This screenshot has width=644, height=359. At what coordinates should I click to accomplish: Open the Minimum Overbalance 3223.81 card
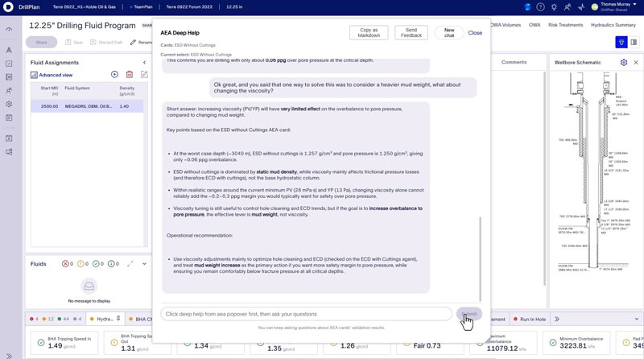(576, 343)
